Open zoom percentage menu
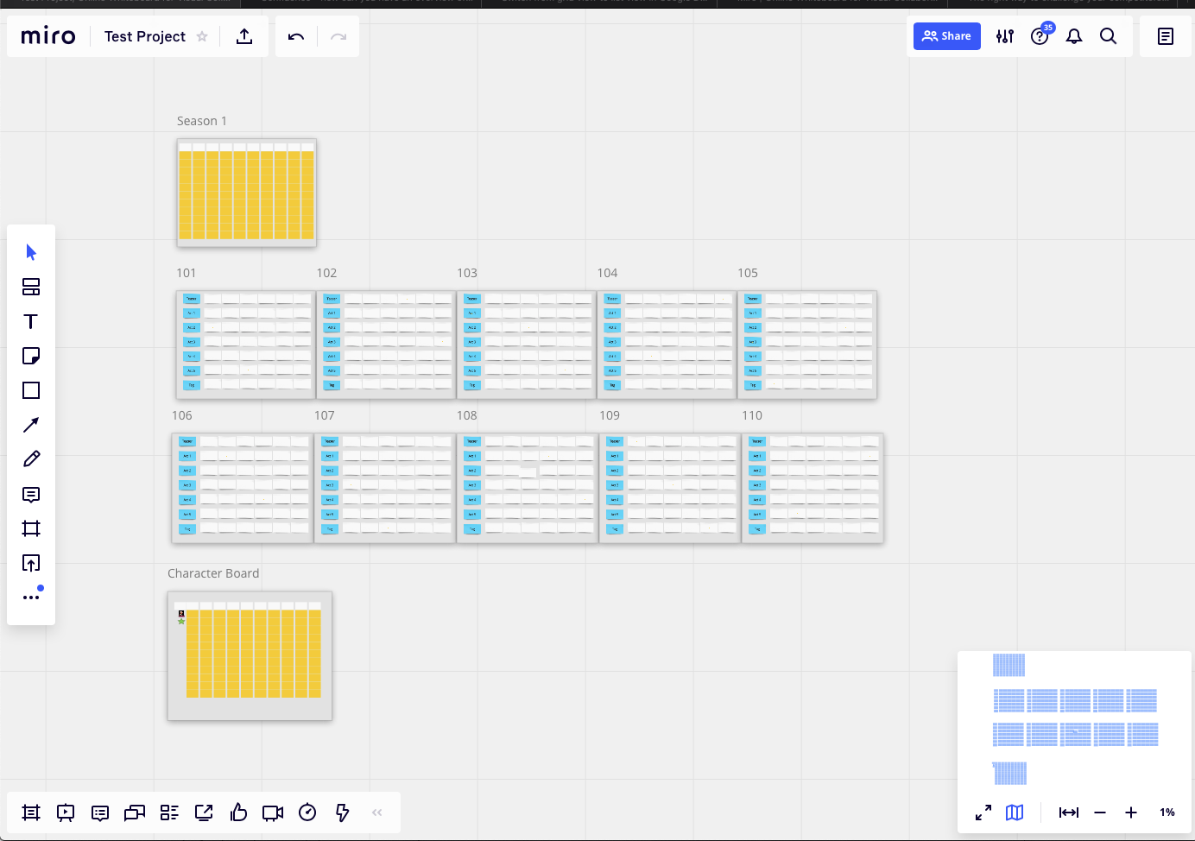Screen dimensions: 1195x841 (1167, 813)
